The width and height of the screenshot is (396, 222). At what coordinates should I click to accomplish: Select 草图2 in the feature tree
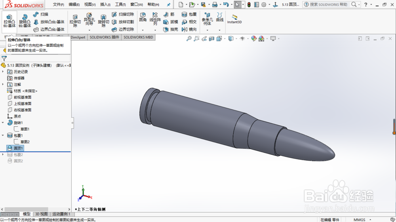[22, 142]
